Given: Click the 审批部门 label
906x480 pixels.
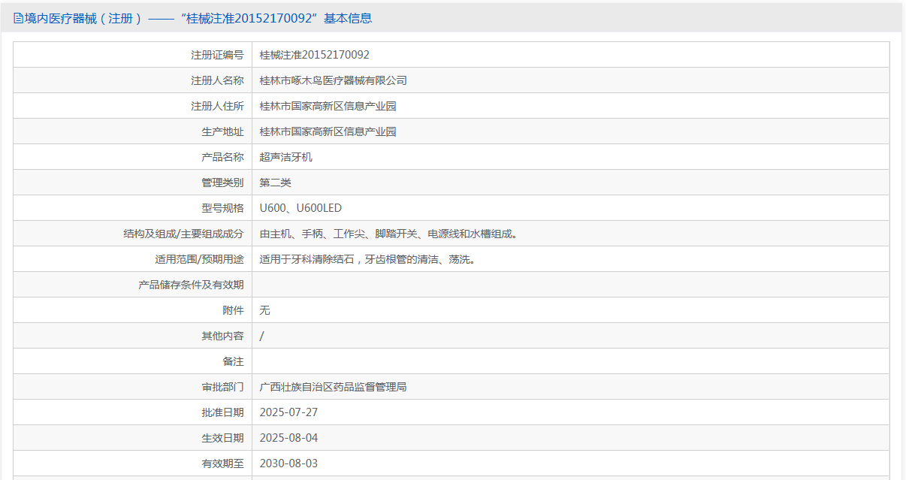Looking at the screenshot, I should point(222,387).
